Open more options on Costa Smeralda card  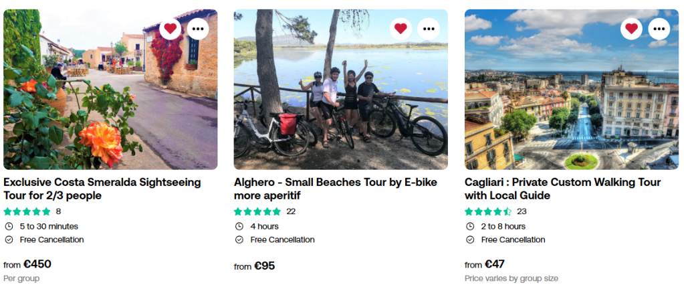198,28
